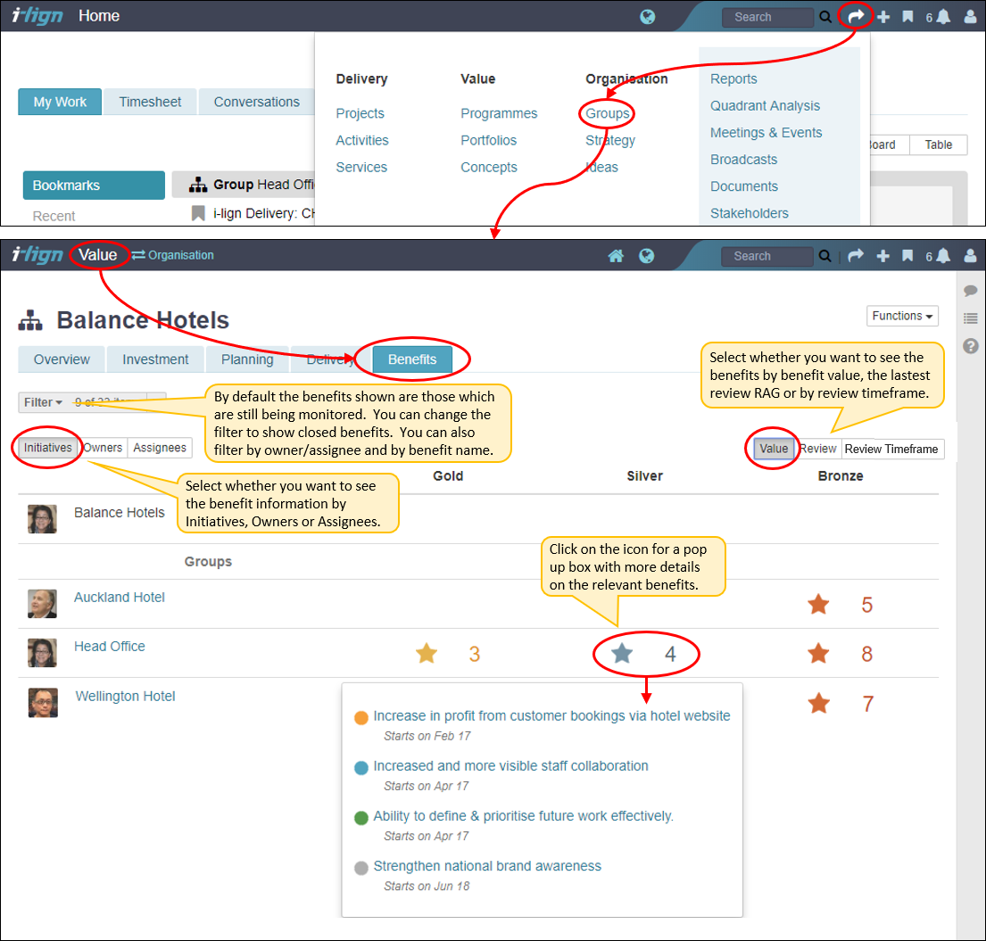Switch benefit grouping to Owners
The height and width of the screenshot is (941, 986).
tap(103, 448)
